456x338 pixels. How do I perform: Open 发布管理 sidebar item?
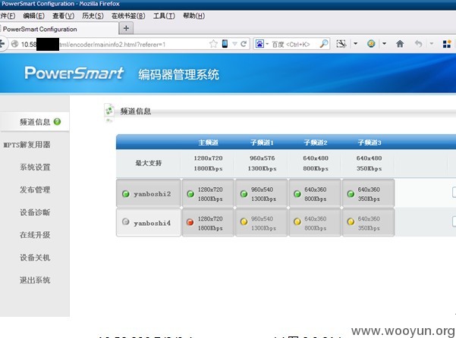[x=35, y=190]
